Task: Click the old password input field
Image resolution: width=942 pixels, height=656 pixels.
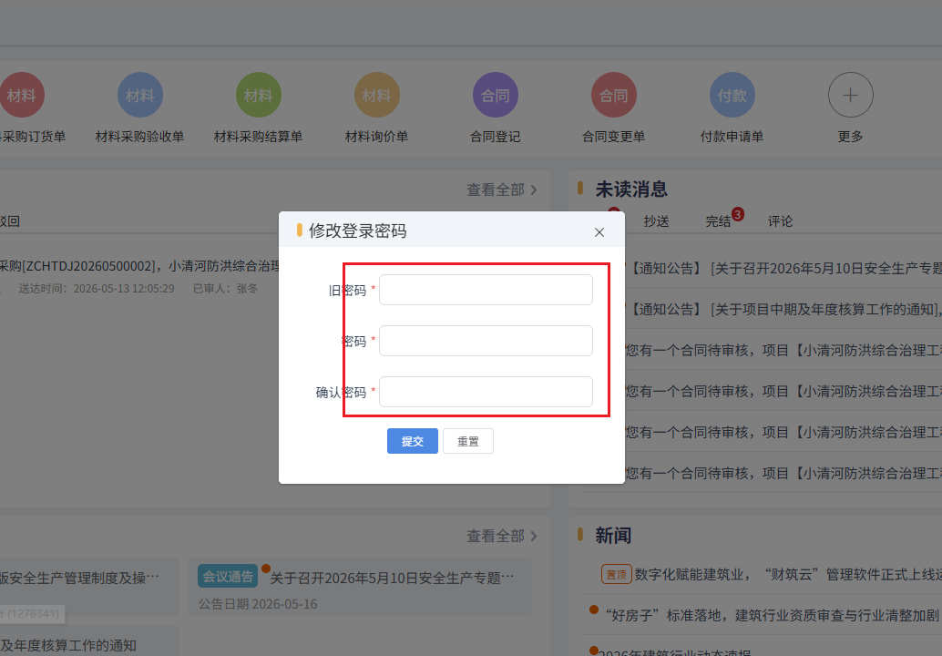Action: click(486, 290)
